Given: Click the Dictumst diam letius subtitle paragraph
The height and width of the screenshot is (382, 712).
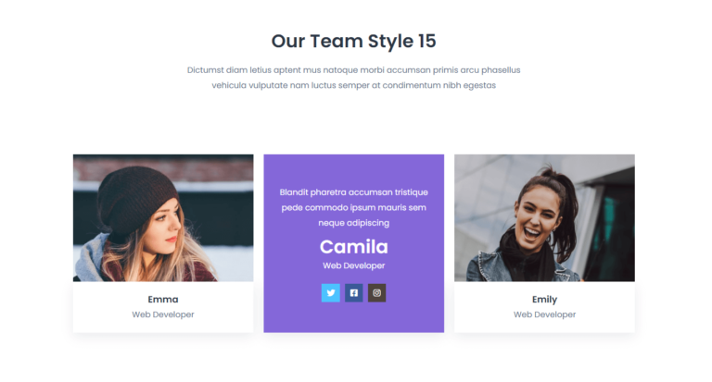Looking at the screenshot, I should [354, 78].
